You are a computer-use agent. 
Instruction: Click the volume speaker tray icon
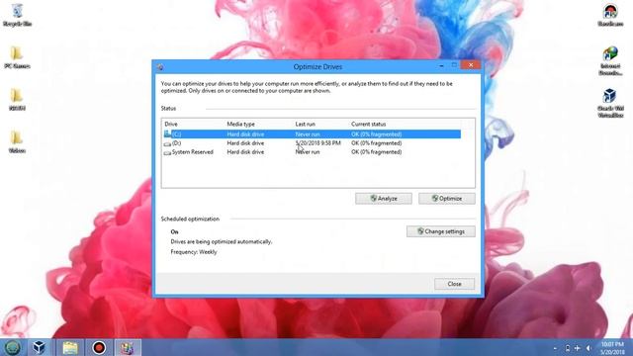589,348
